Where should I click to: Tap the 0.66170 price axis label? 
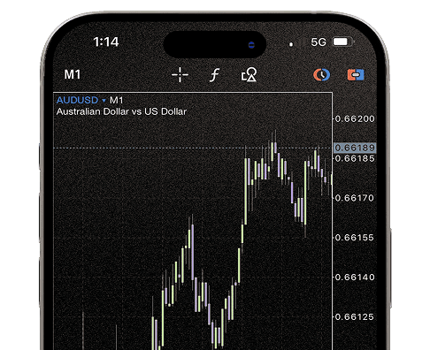pyautogui.click(x=355, y=198)
